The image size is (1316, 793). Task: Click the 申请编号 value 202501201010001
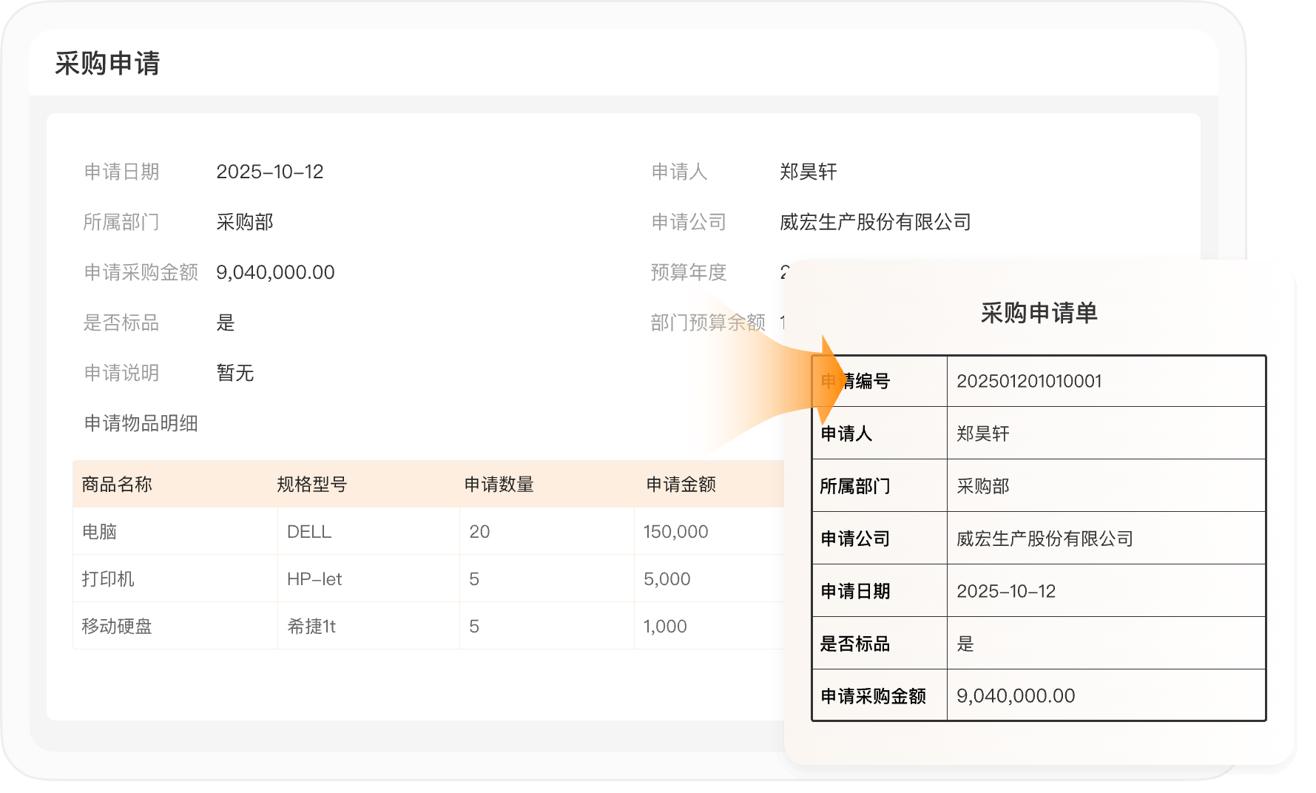pos(1029,381)
